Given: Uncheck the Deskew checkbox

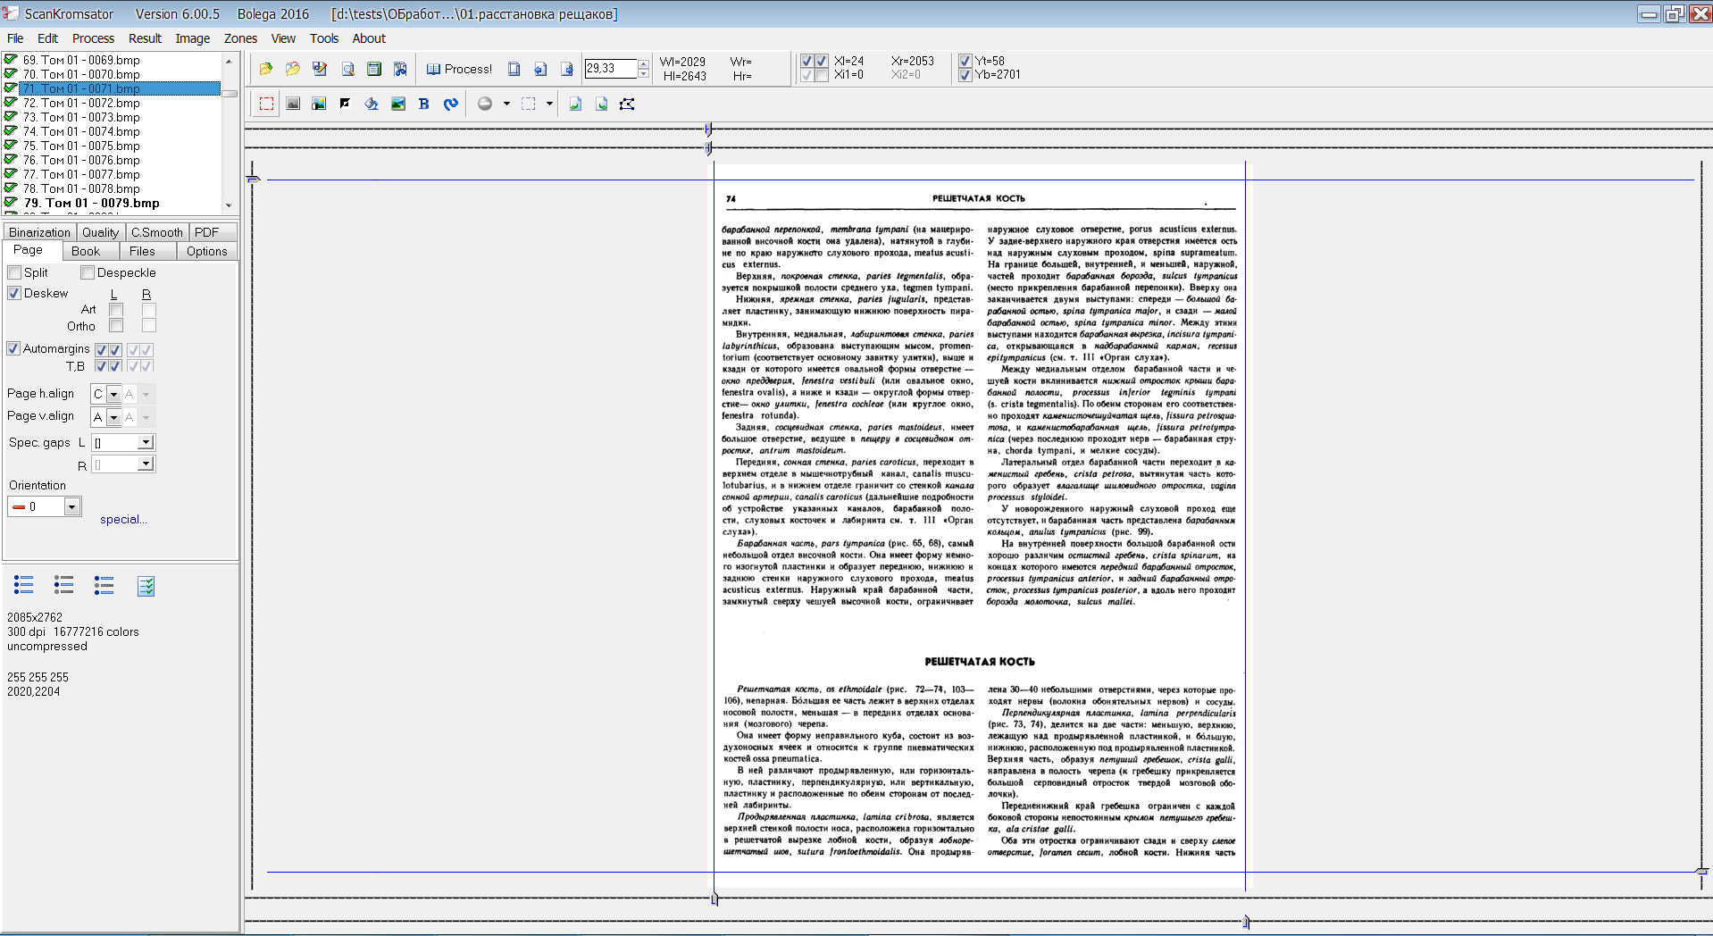Looking at the screenshot, I should pyautogui.click(x=14, y=293).
